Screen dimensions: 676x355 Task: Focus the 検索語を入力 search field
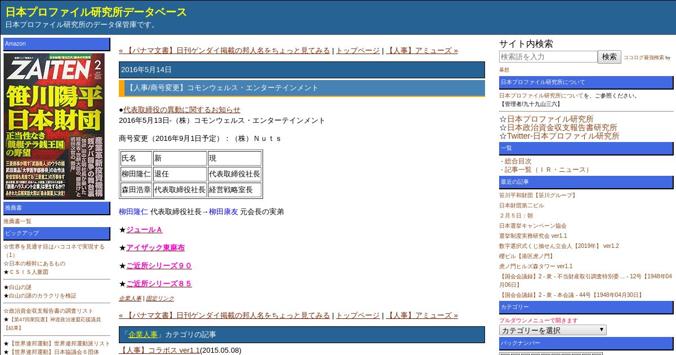[548, 57]
